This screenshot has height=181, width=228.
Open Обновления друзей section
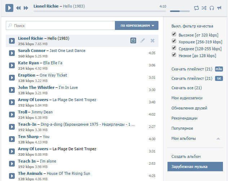[189, 108]
